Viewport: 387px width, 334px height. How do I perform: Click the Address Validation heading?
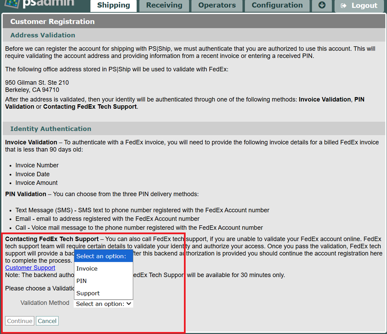click(x=43, y=35)
